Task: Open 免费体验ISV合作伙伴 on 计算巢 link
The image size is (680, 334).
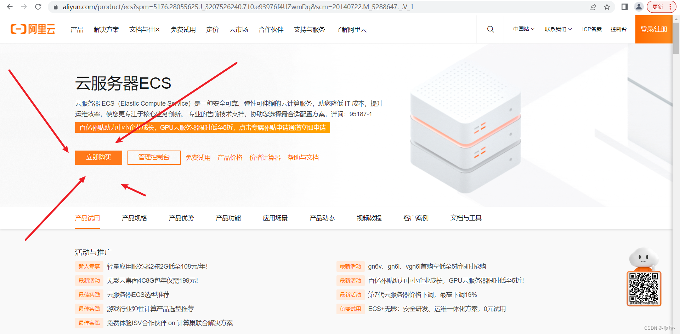Action: pyautogui.click(x=170, y=323)
